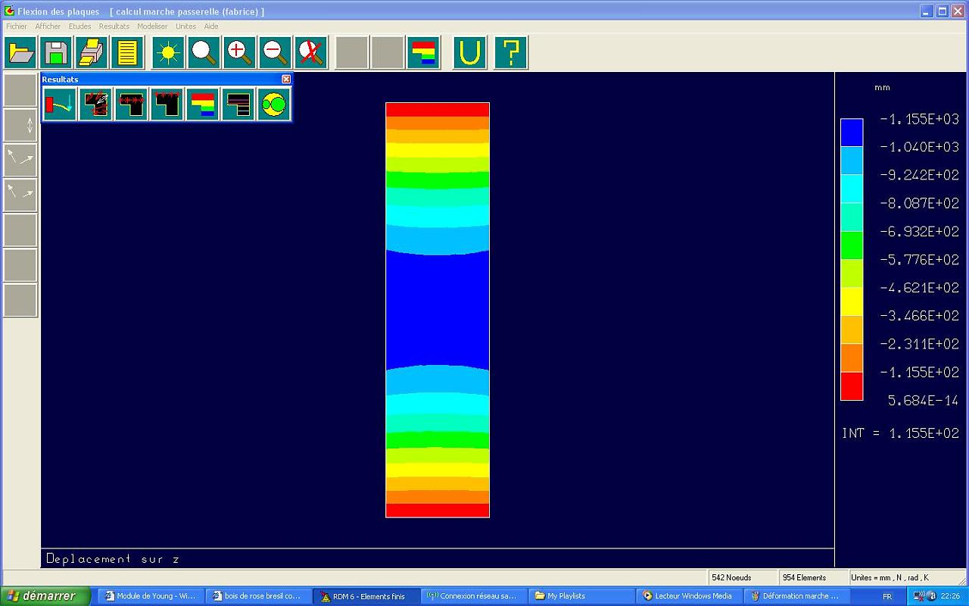The image size is (969, 606).
Task: Click the red top edge band of the plate
Action: 438,110
